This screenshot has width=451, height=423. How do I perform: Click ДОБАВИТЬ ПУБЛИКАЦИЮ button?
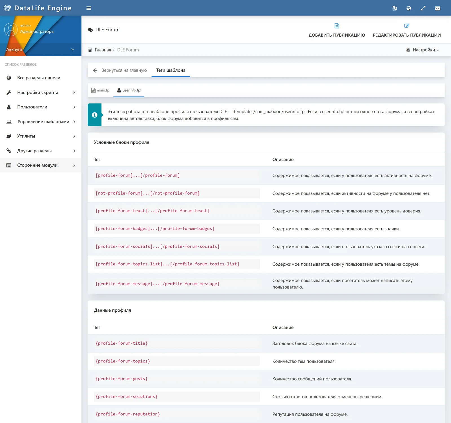pos(337,30)
